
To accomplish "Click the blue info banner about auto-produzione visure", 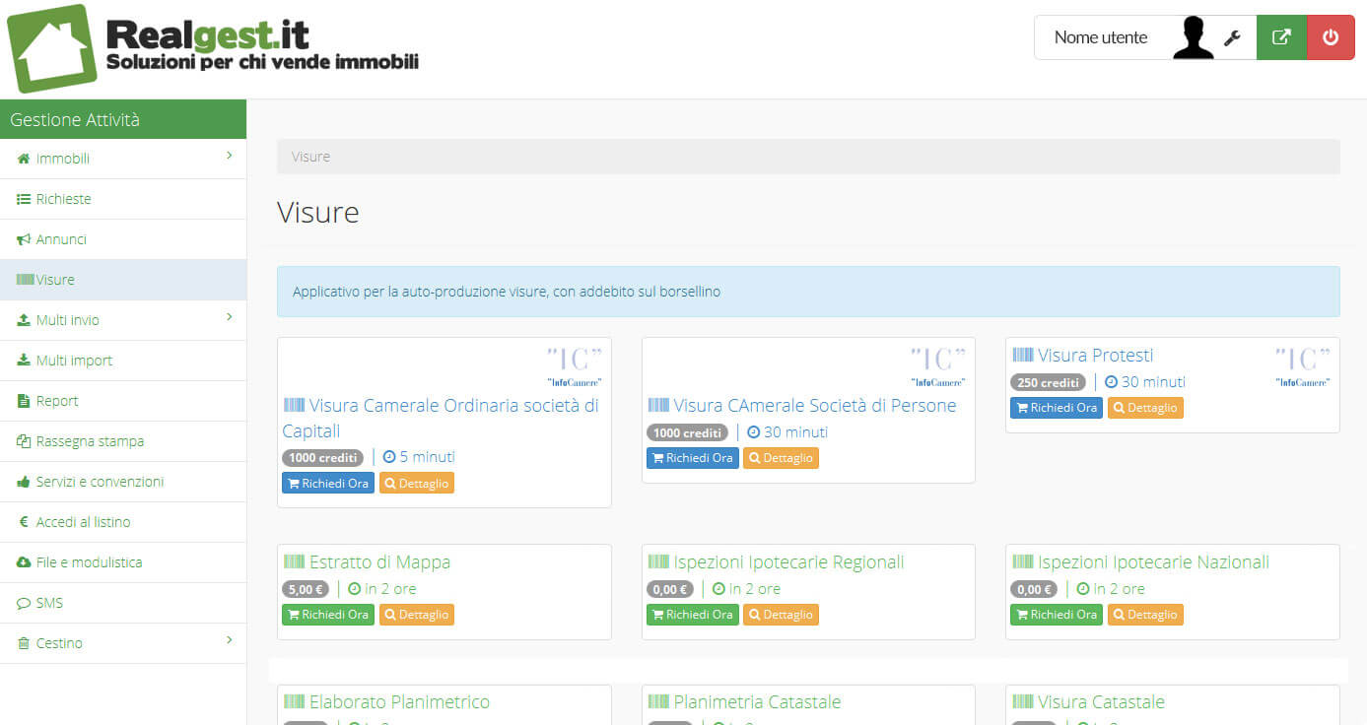I will pyautogui.click(x=808, y=292).
